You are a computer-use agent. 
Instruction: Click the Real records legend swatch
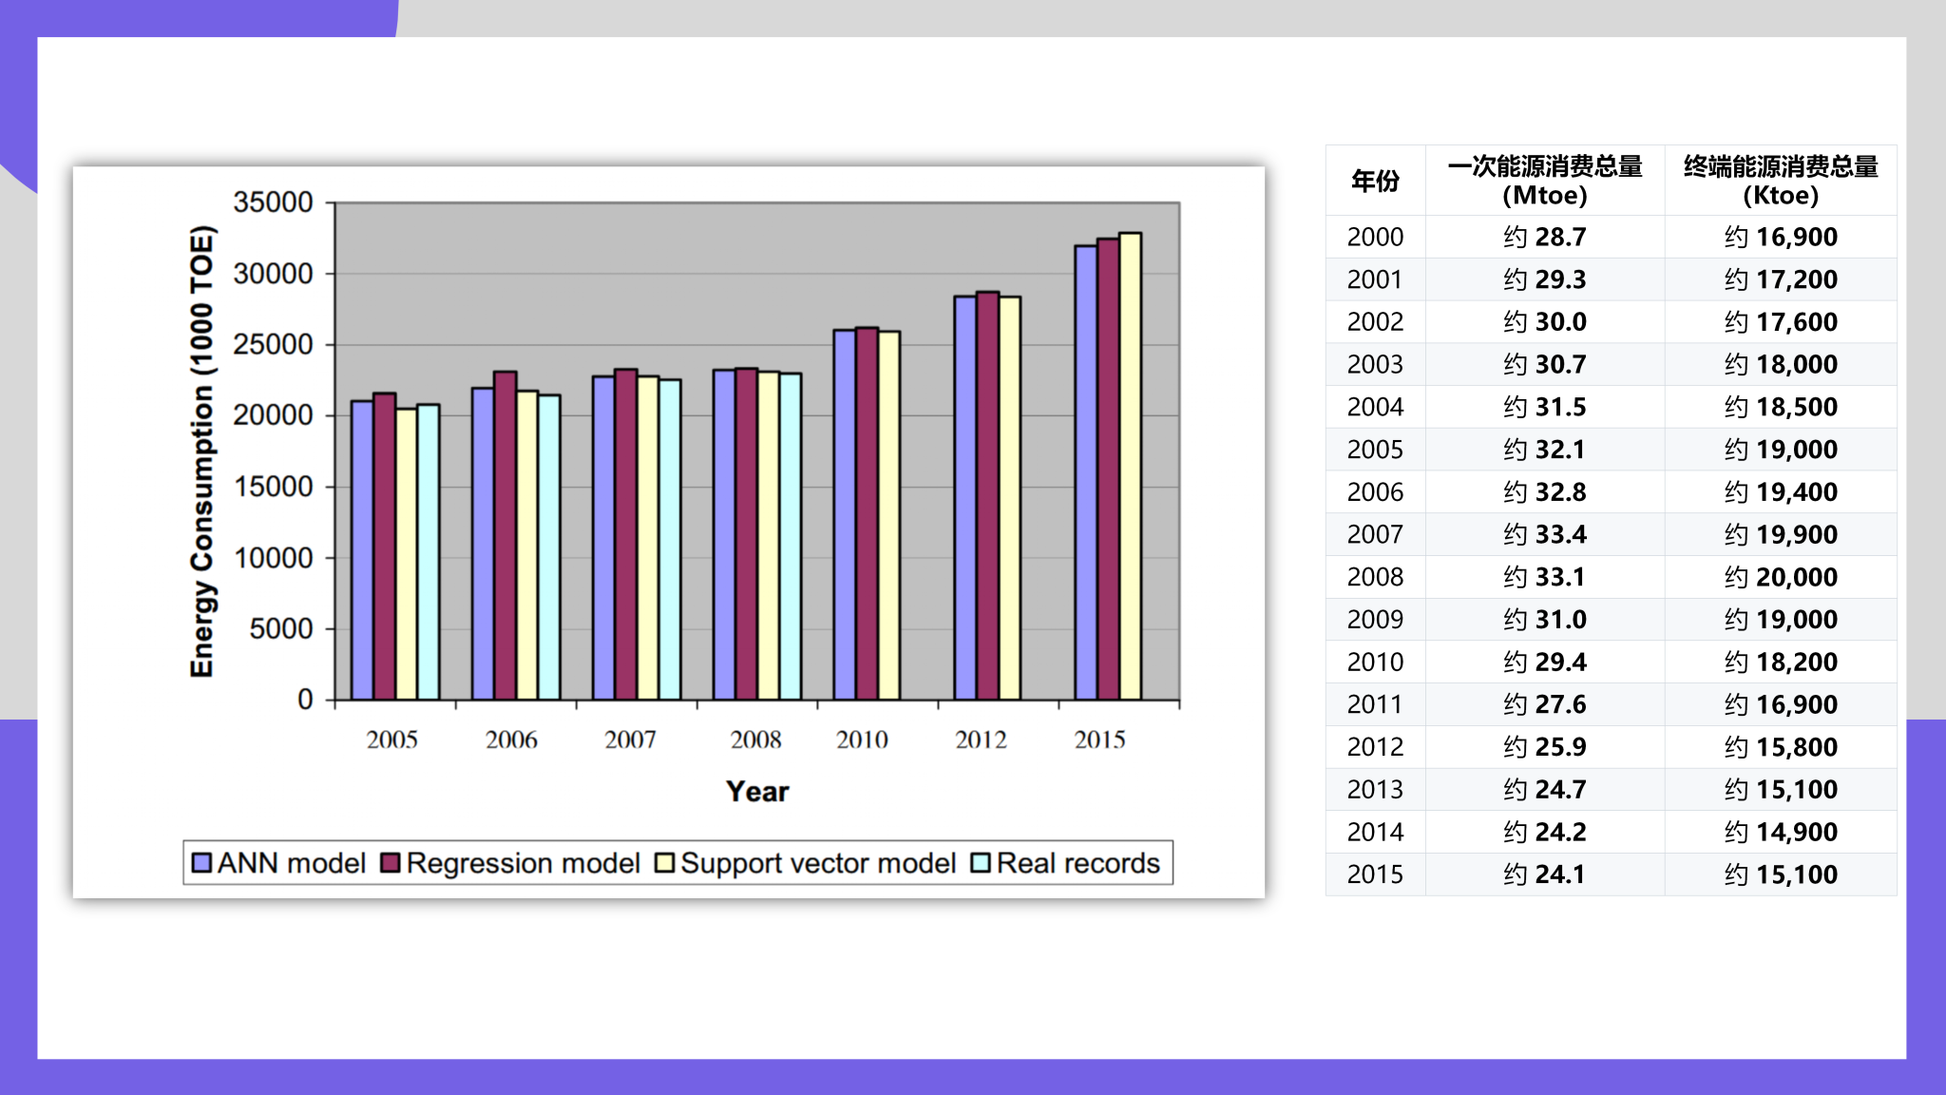pos(980,863)
